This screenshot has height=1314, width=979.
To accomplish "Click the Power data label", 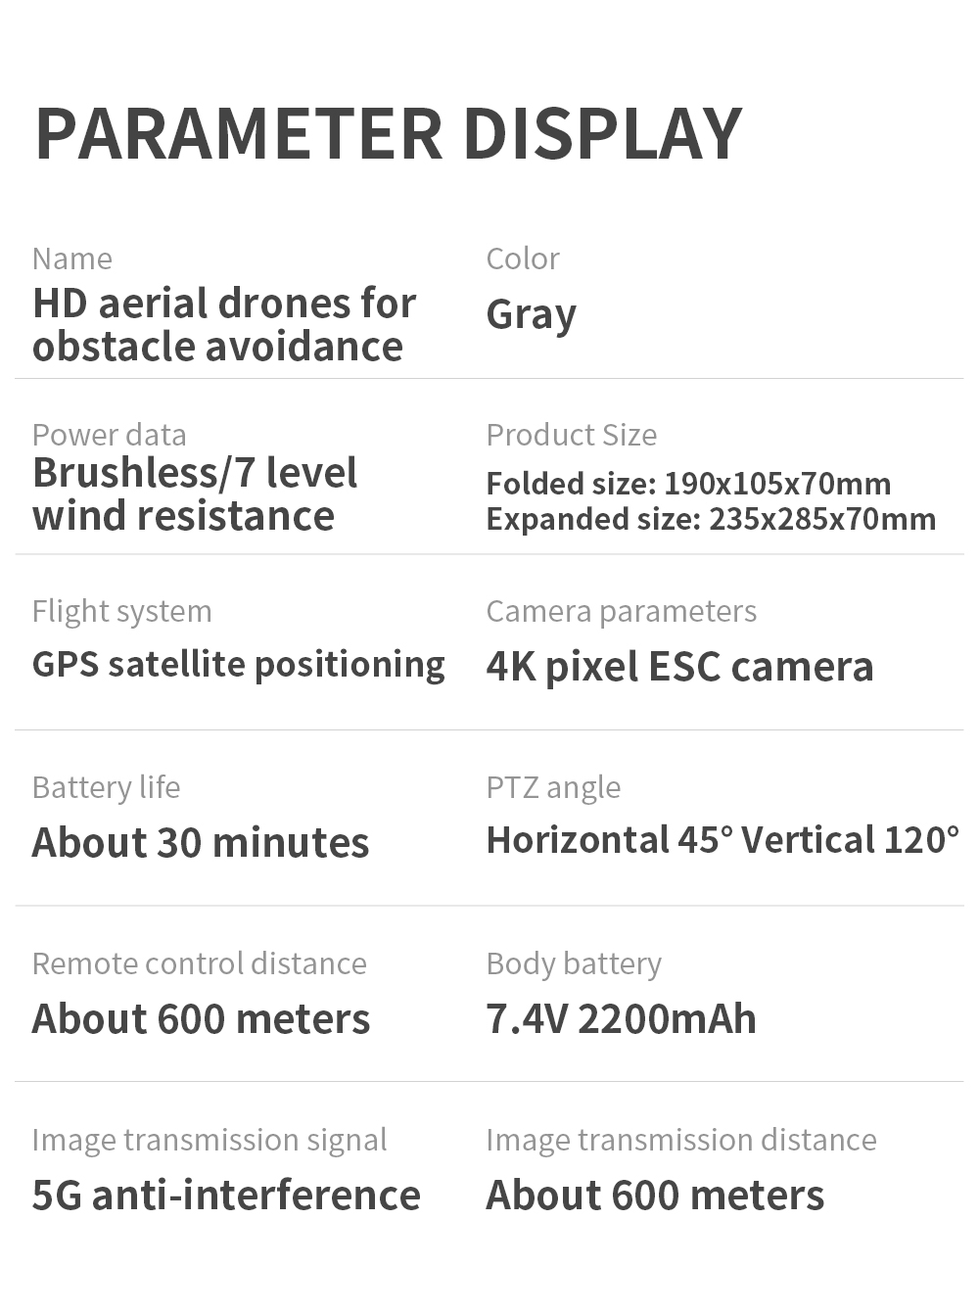I will pos(109,435).
